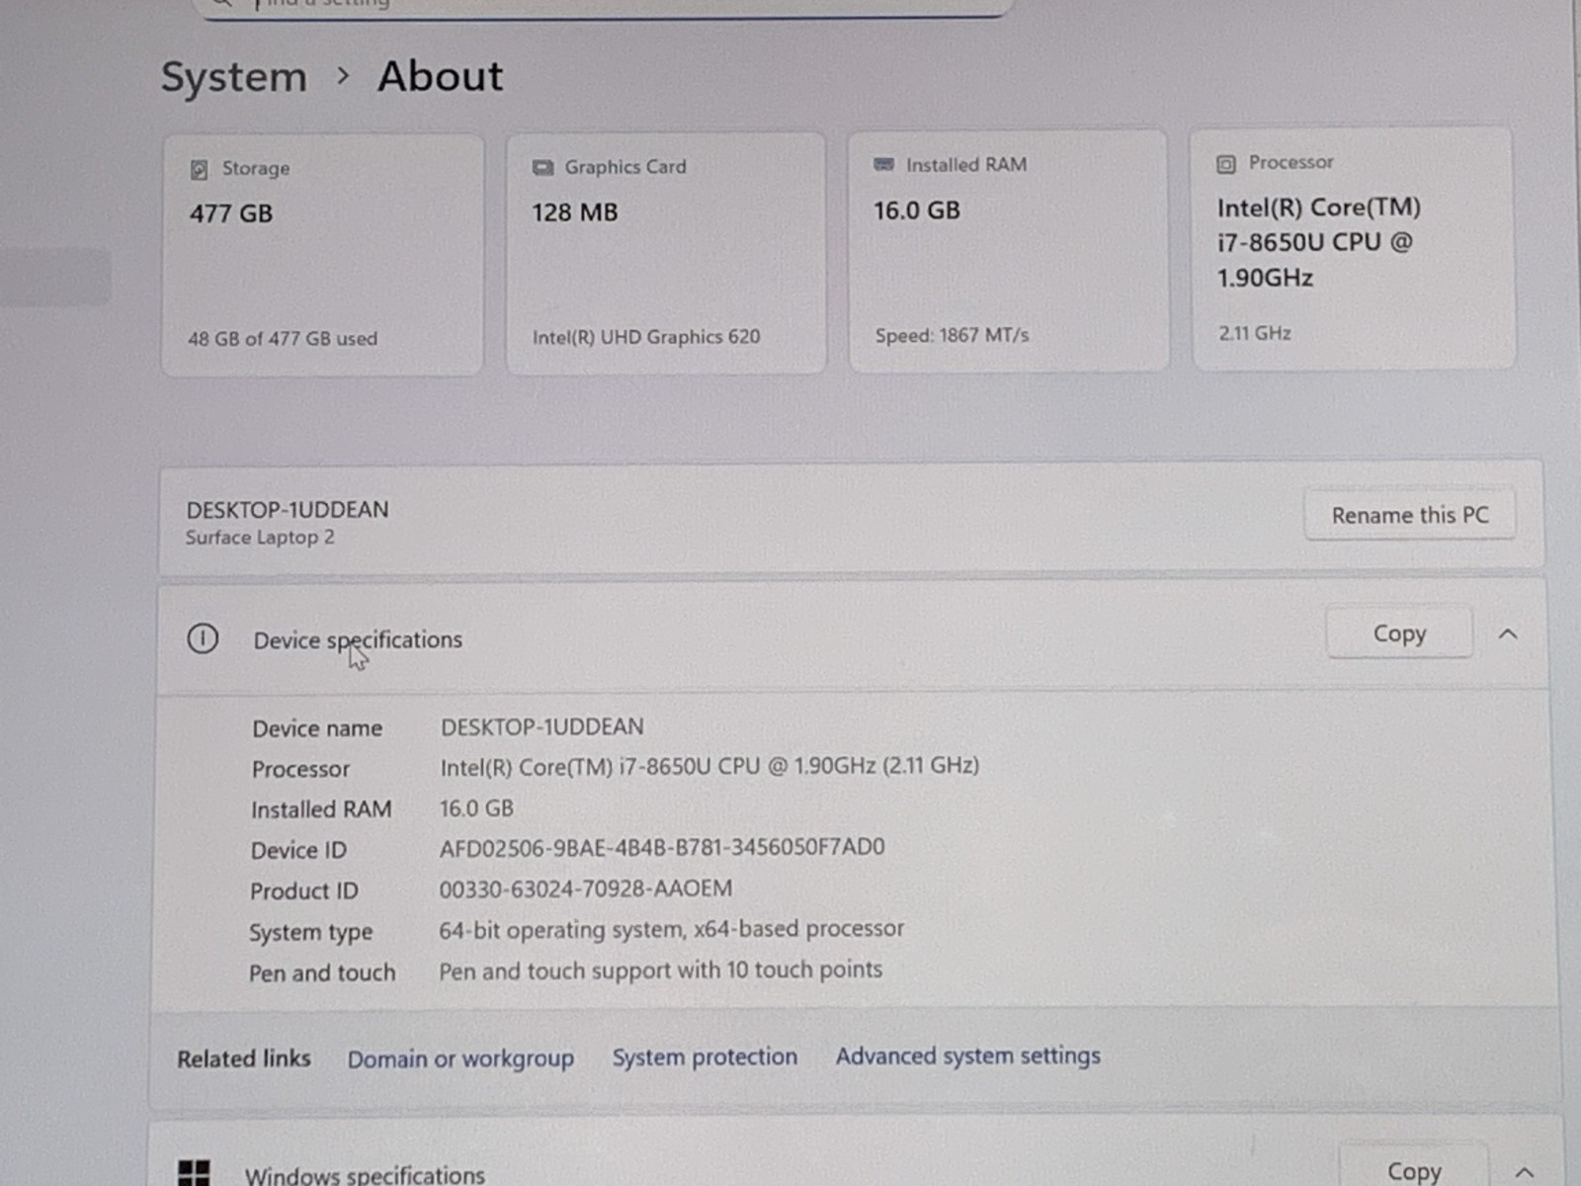The image size is (1581, 1186).
Task: Select the highlighted item in left sidebar
Action: (x=55, y=278)
